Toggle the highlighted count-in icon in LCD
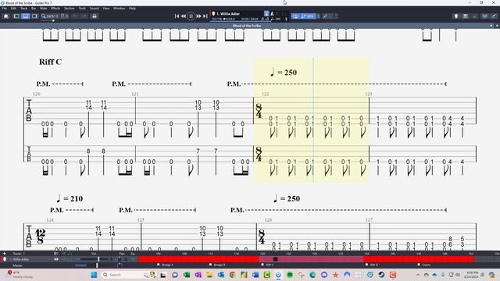Screen dimensions: 500x281 click(266, 14)
